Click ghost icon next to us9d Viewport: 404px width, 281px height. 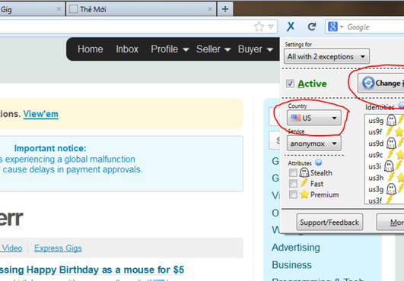(x=391, y=143)
